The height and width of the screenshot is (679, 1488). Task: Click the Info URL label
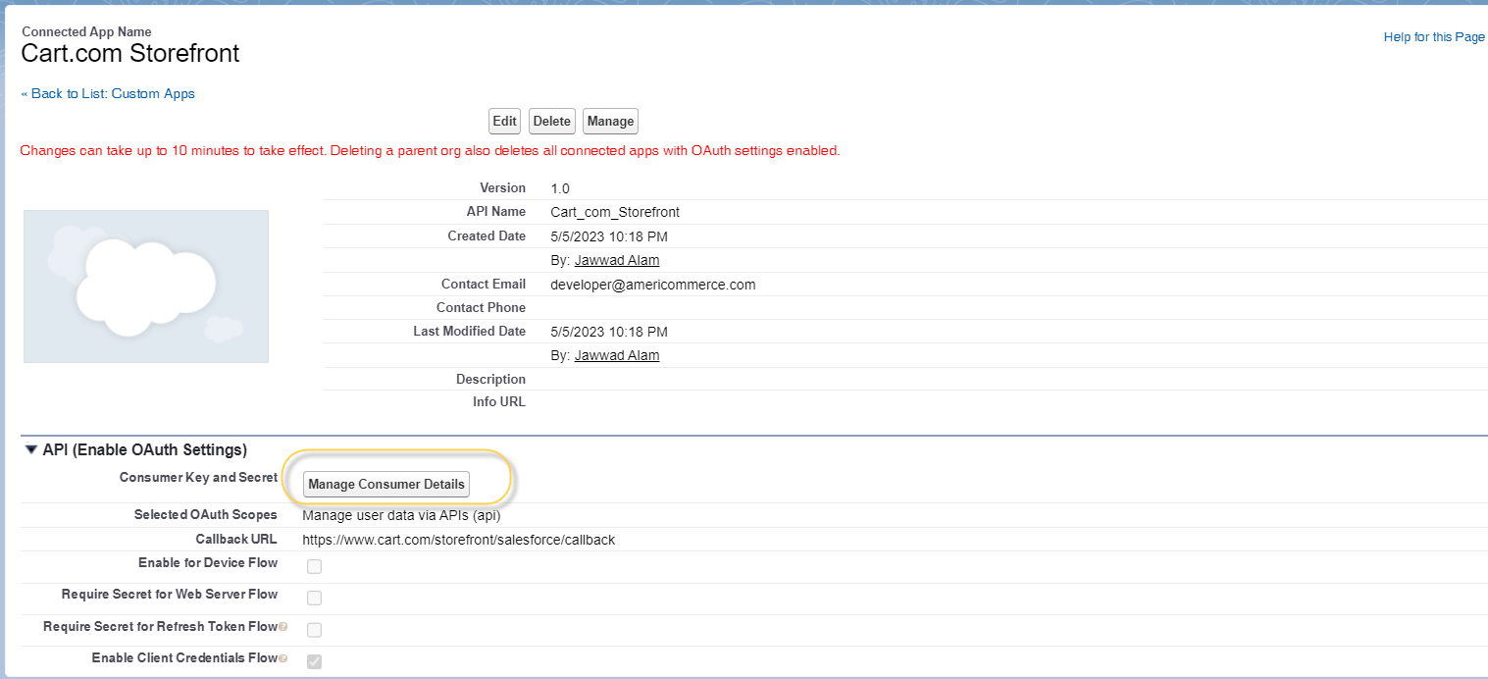(499, 402)
